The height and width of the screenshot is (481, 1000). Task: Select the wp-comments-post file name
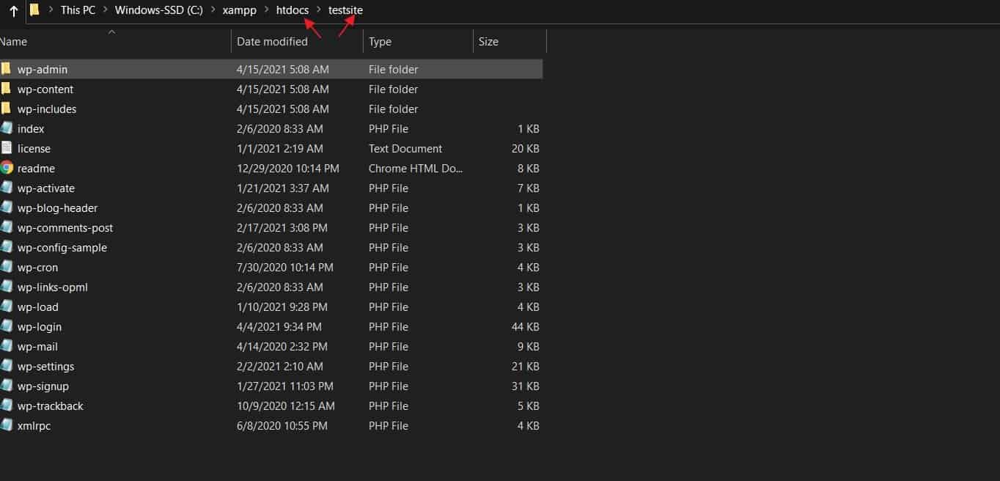click(65, 228)
